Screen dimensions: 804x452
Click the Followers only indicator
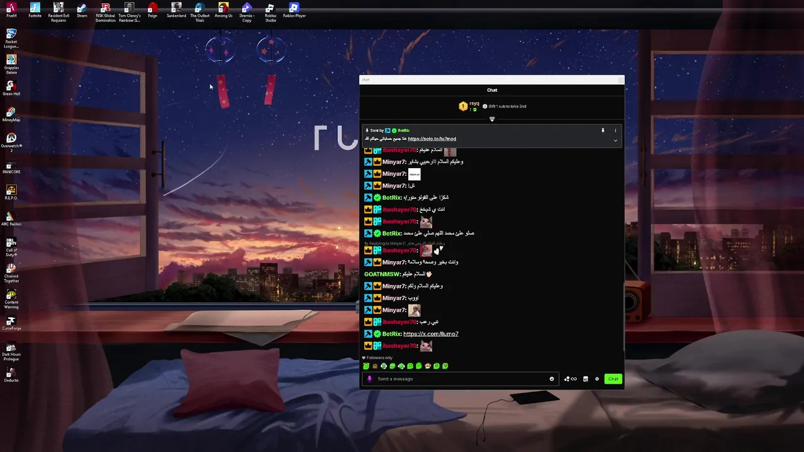[x=378, y=358]
